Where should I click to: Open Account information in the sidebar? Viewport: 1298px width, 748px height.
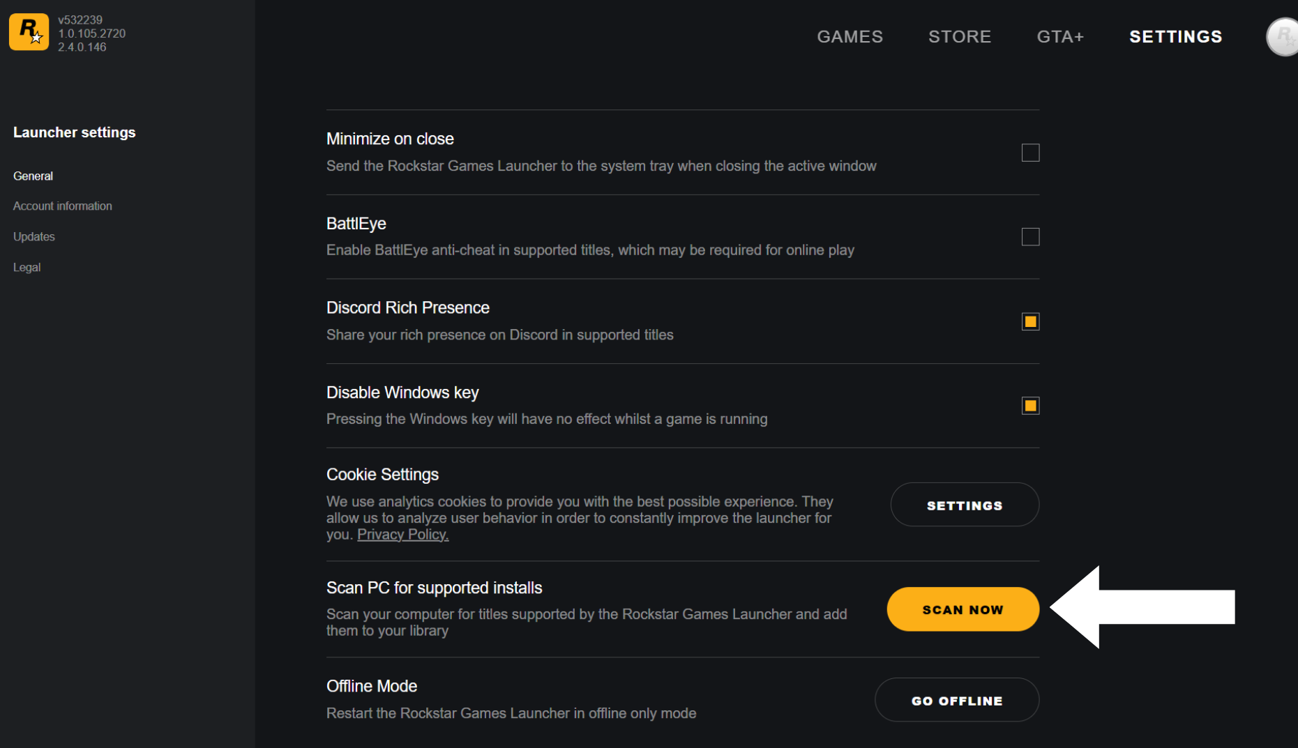point(62,206)
